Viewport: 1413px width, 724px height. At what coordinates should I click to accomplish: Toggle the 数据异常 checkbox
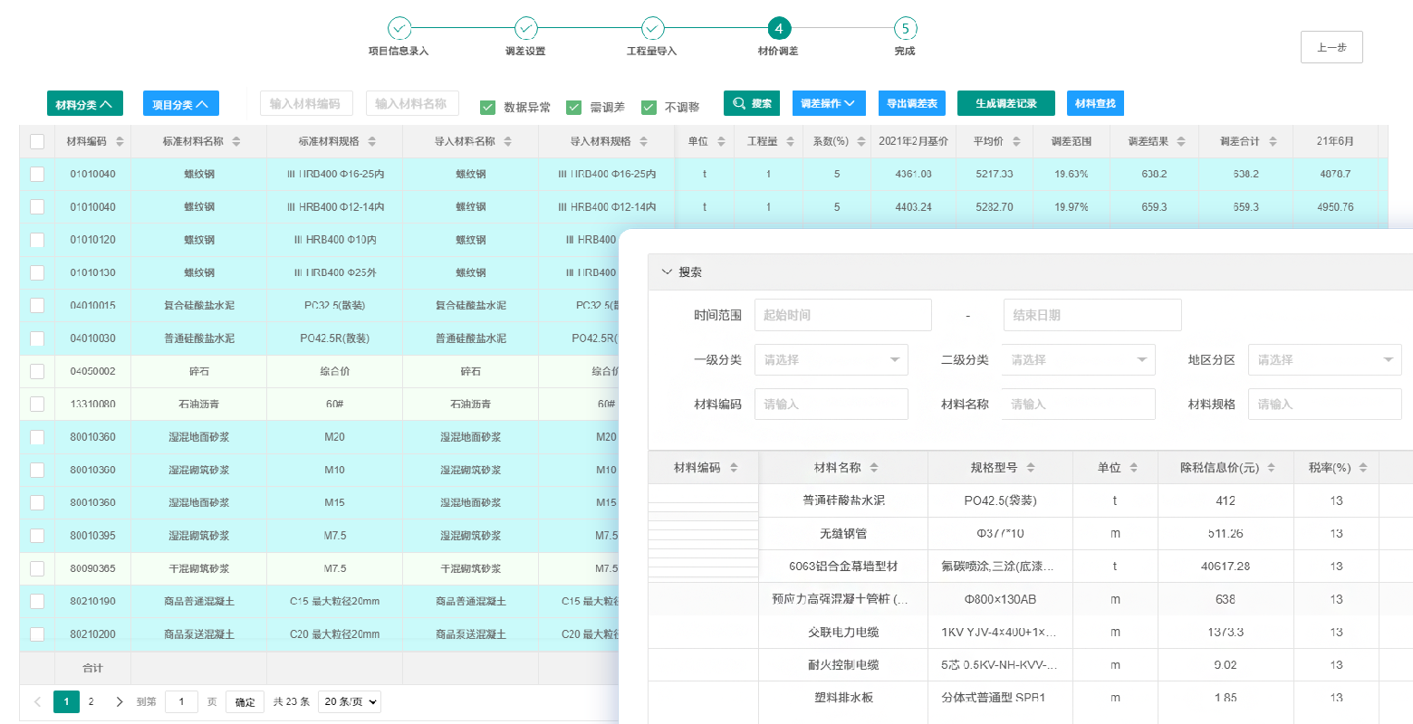488,108
